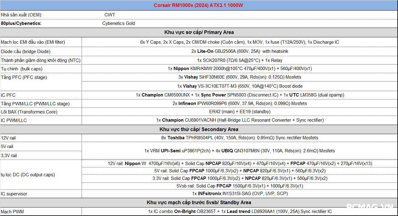Screen dimensions: 398x216
Task: Select the INFsitronix IC supervisor value cell
Action: tap(240, 194)
